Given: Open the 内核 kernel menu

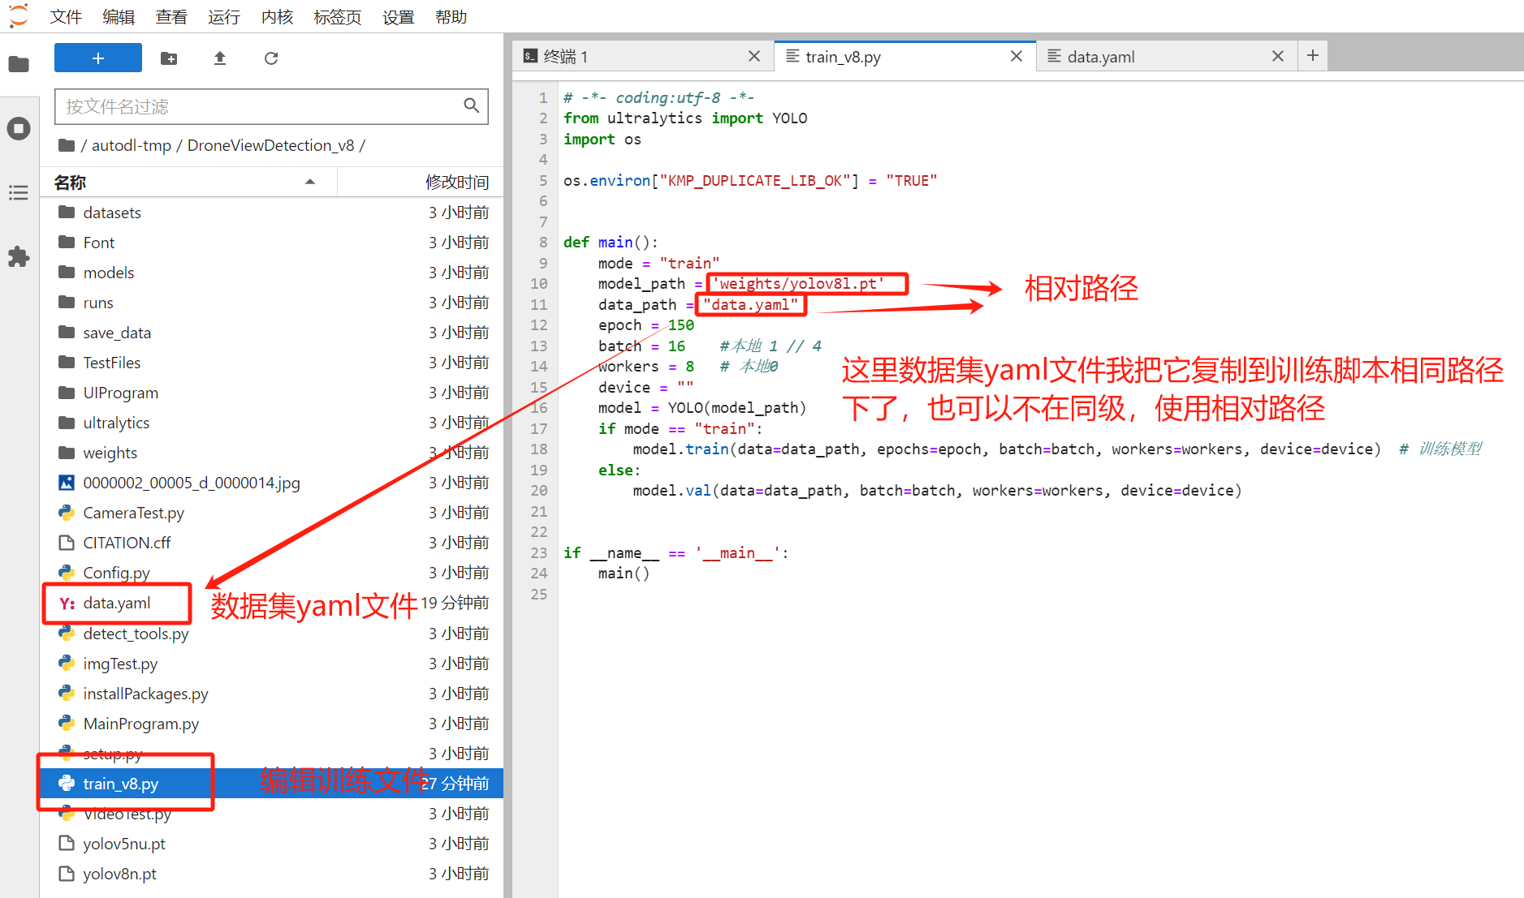Looking at the screenshot, I should point(277,17).
